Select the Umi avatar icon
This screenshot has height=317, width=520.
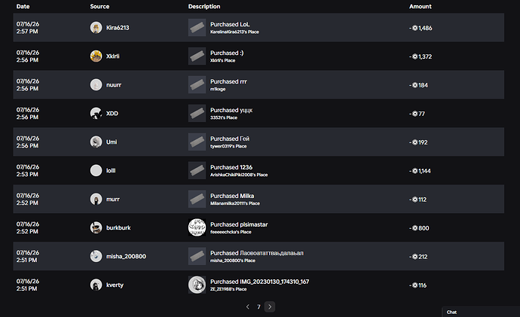pyautogui.click(x=96, y=142)
